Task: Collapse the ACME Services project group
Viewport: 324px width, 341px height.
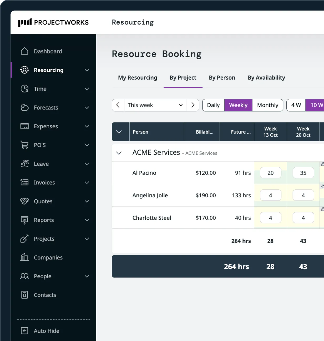Action: [119, 153]
